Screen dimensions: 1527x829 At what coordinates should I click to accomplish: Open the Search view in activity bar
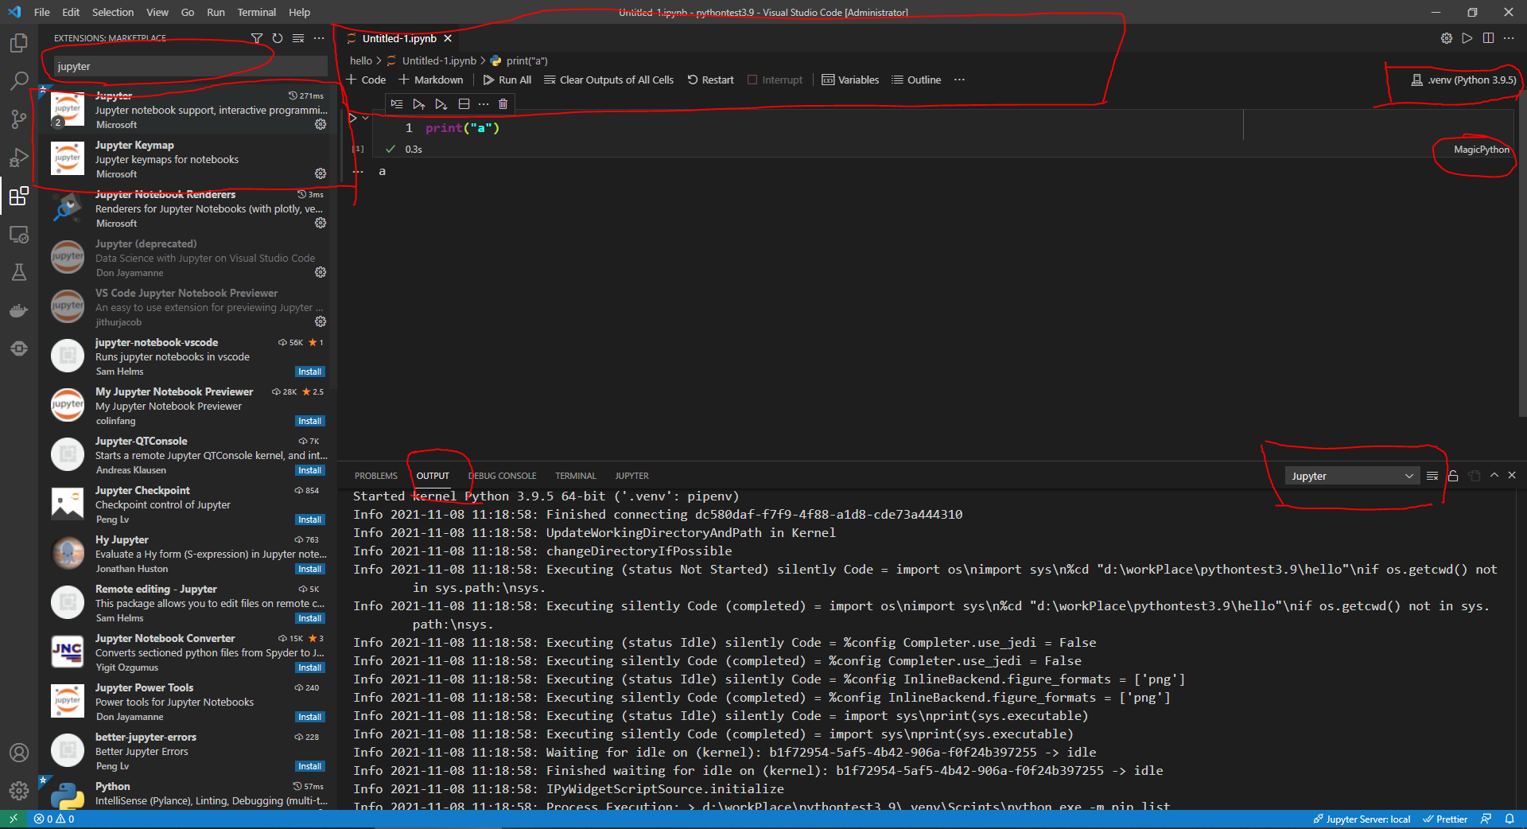19,80
